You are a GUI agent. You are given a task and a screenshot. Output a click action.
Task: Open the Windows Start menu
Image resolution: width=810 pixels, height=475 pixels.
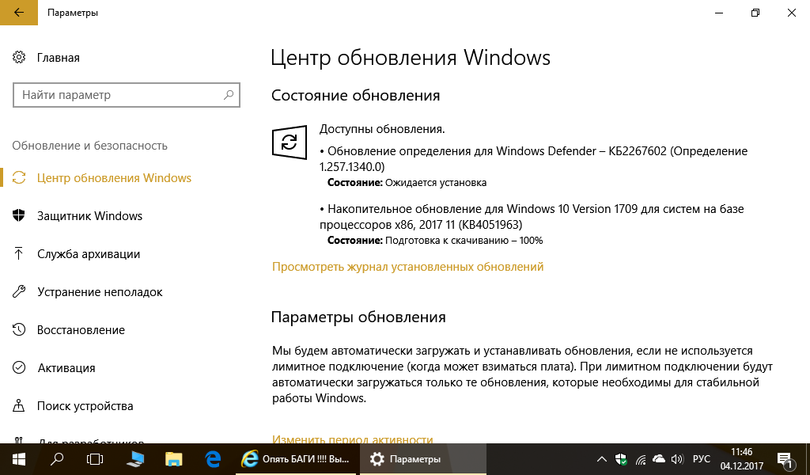(19, 459)
